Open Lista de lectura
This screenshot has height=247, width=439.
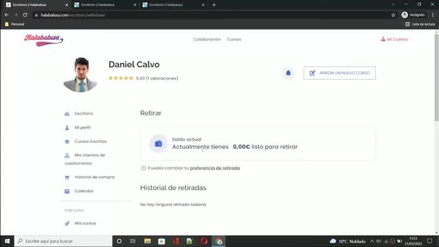point(420,24)
